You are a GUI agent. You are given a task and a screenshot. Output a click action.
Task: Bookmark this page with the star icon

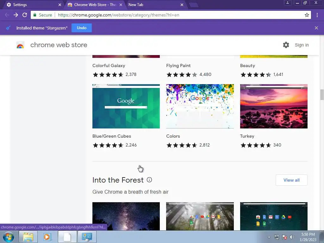point(307,15)
